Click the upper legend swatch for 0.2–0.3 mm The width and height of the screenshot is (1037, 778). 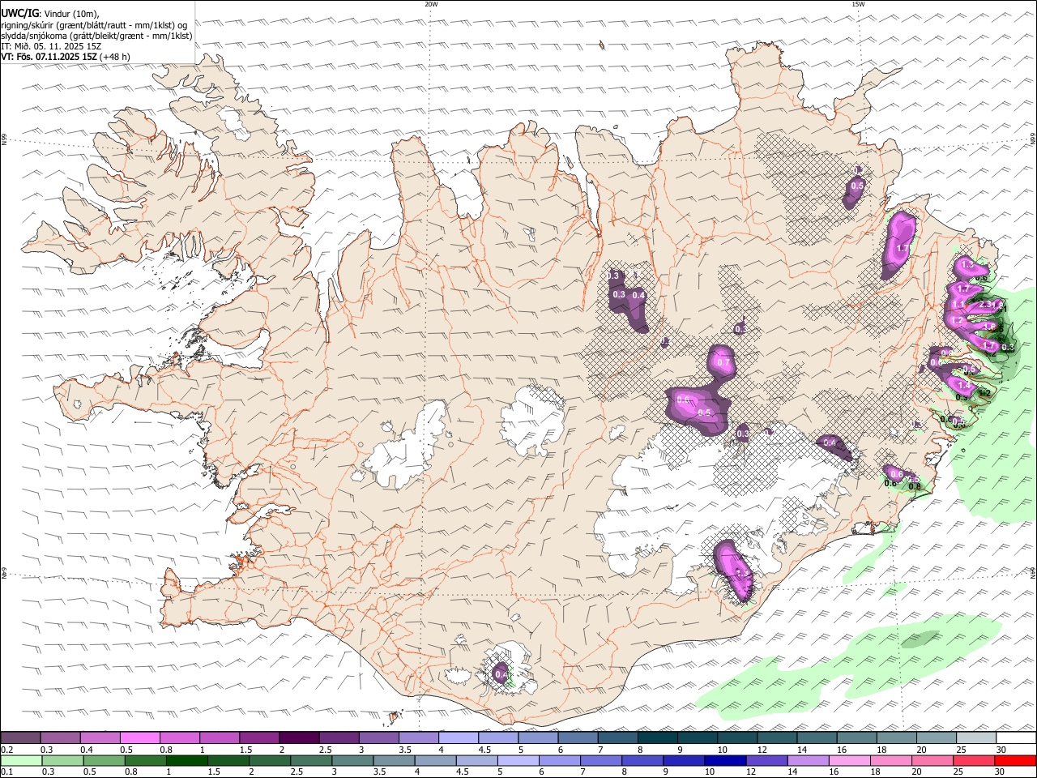coord(21,738)
